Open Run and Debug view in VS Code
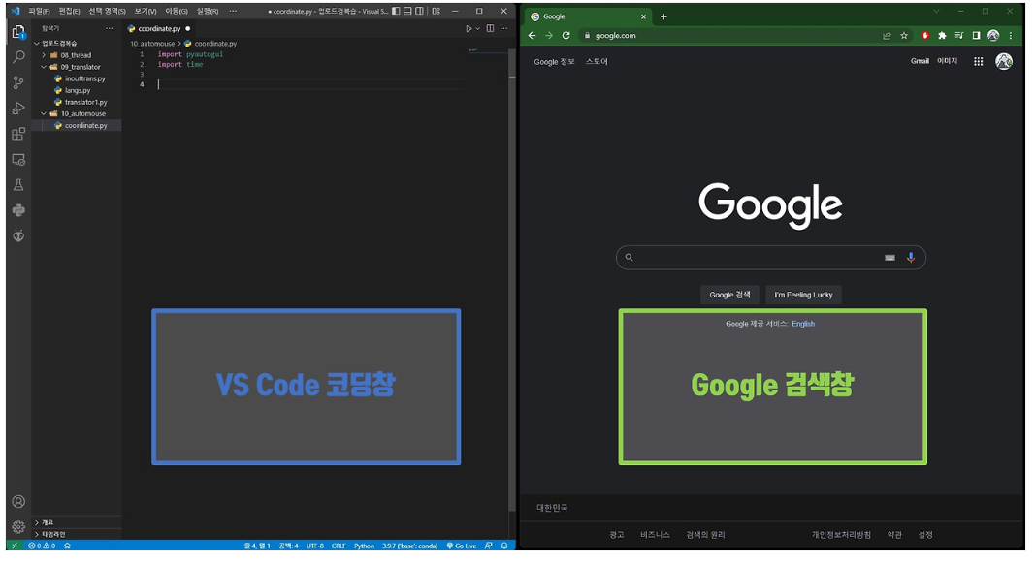The height and width of the screenshot is (562, 1035). (x=18, y=109)
